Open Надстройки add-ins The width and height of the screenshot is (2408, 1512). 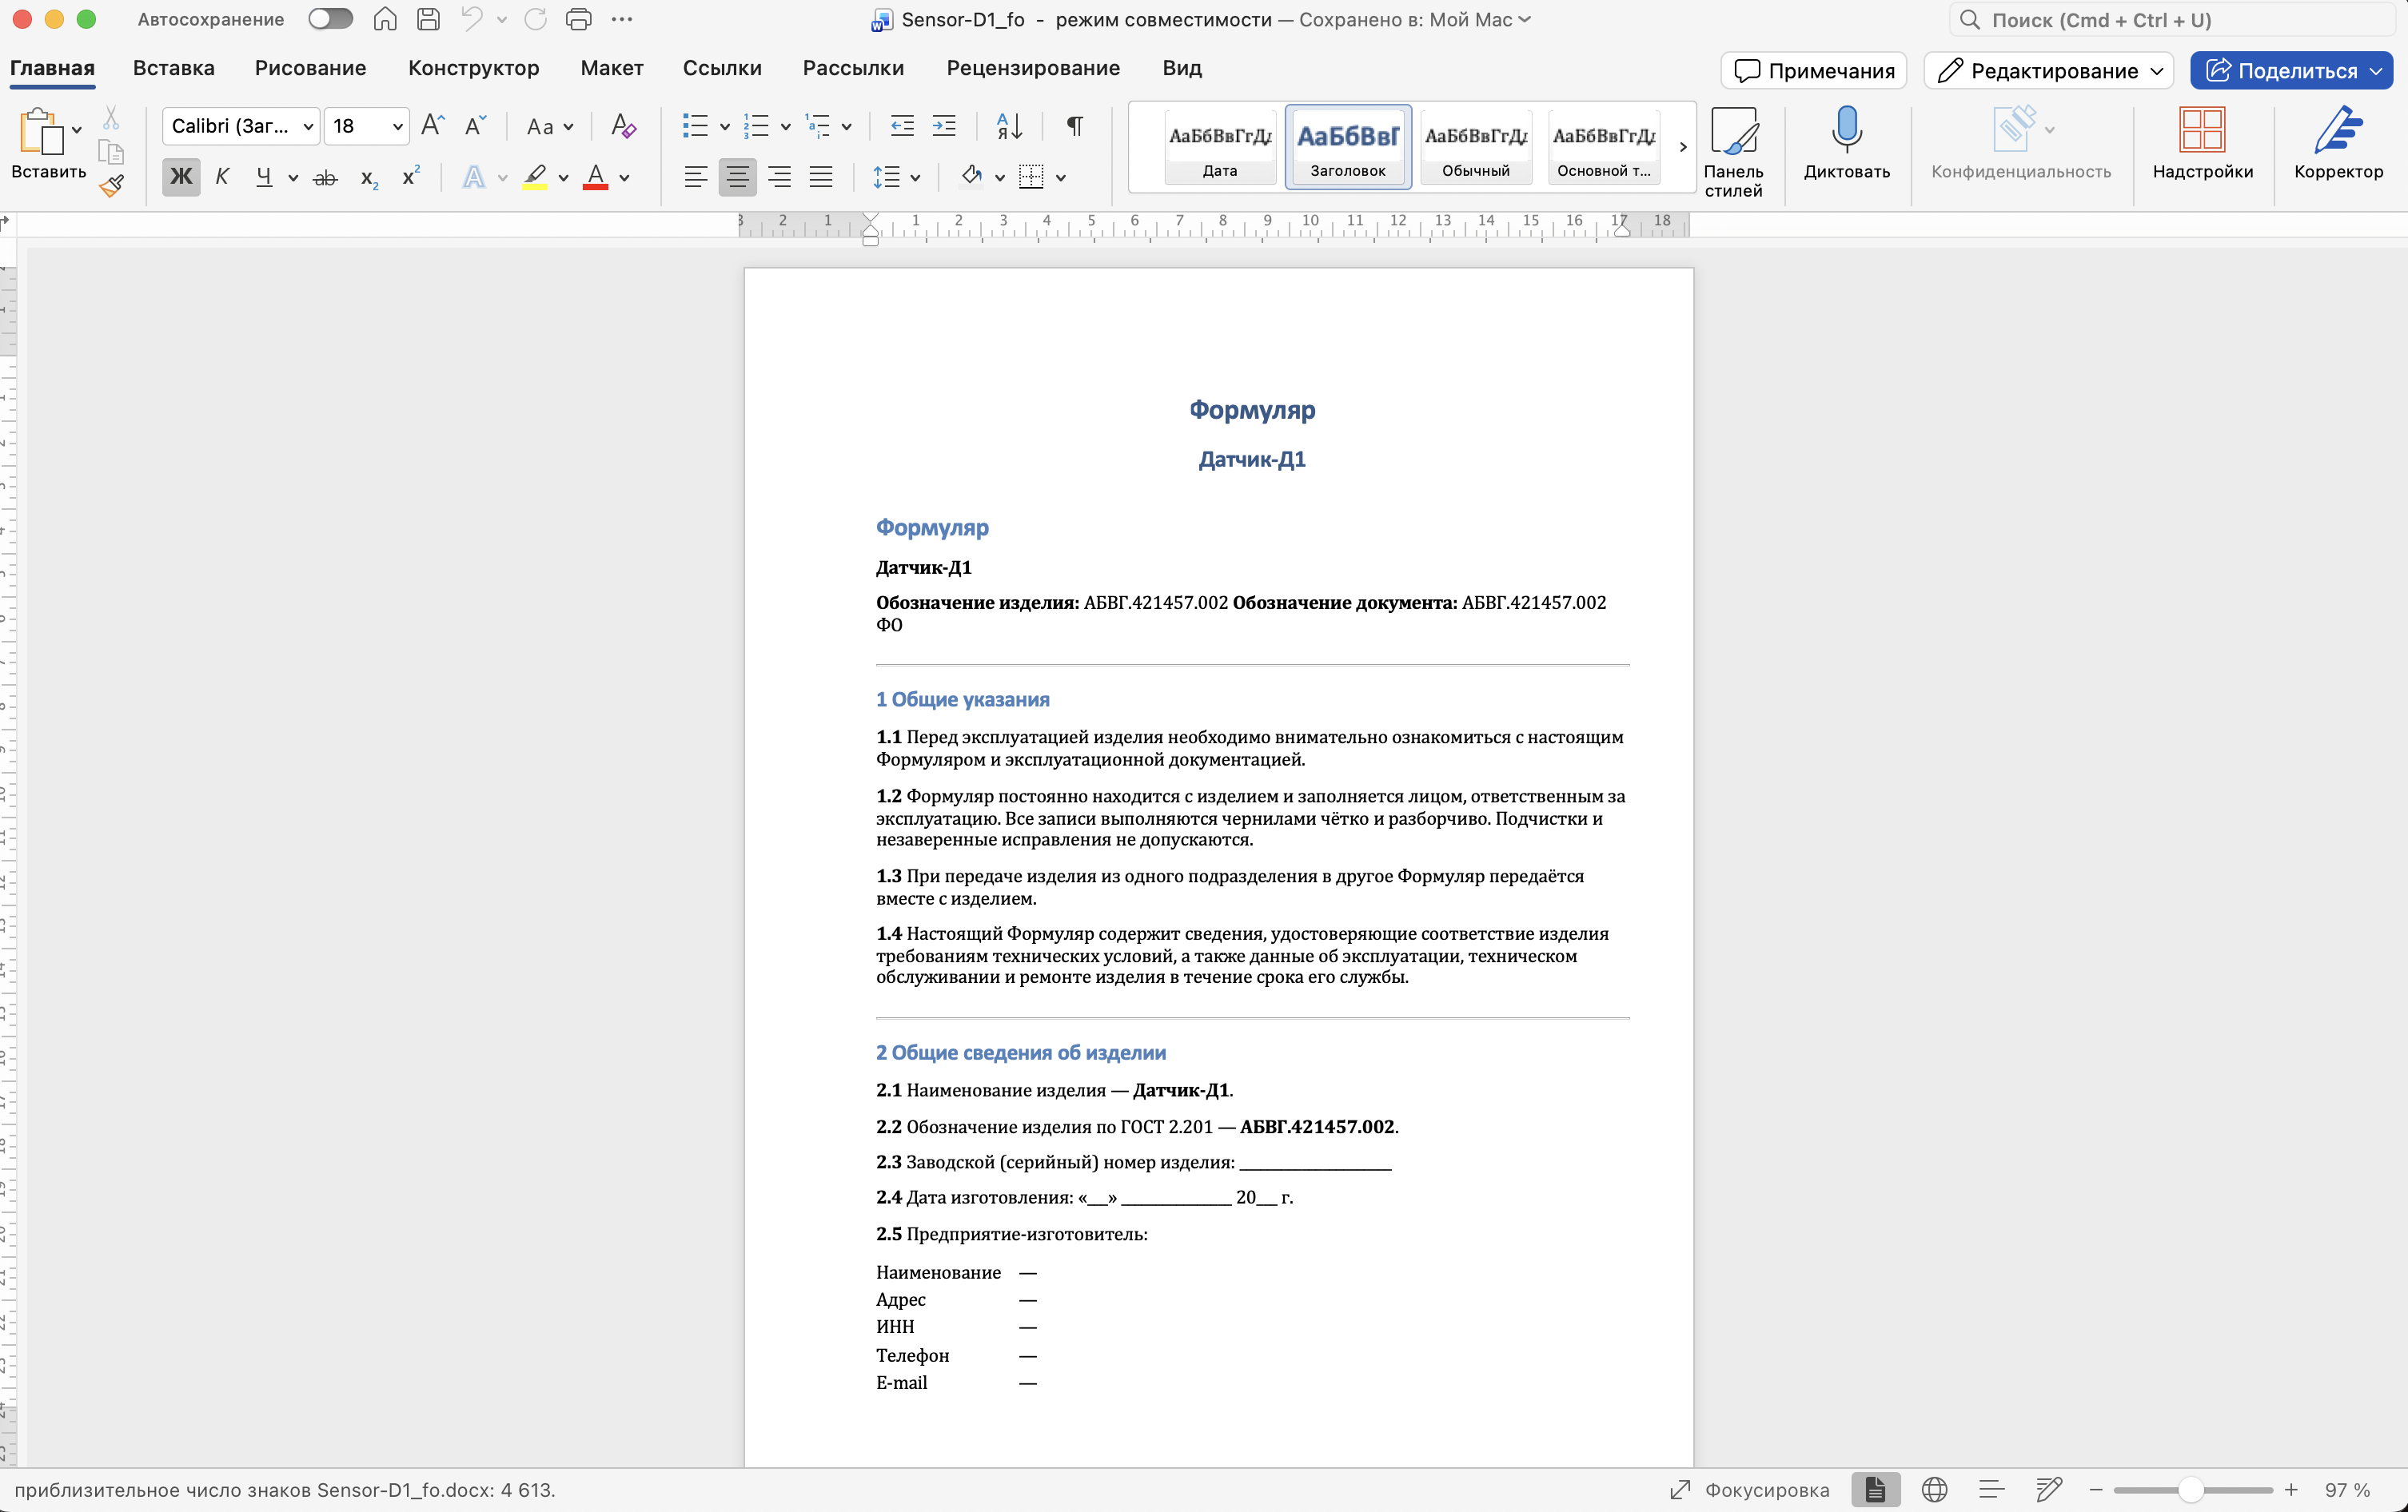point(2202,143)
